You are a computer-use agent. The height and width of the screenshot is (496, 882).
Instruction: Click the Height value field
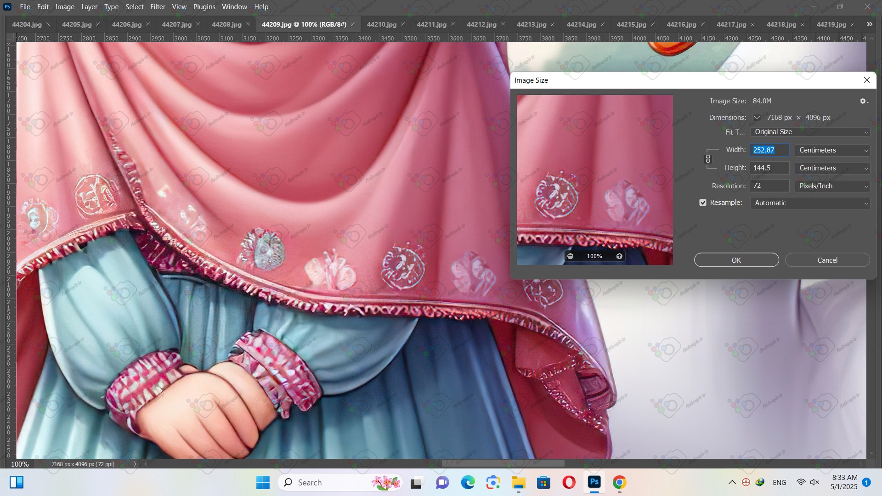pos(769,168)
